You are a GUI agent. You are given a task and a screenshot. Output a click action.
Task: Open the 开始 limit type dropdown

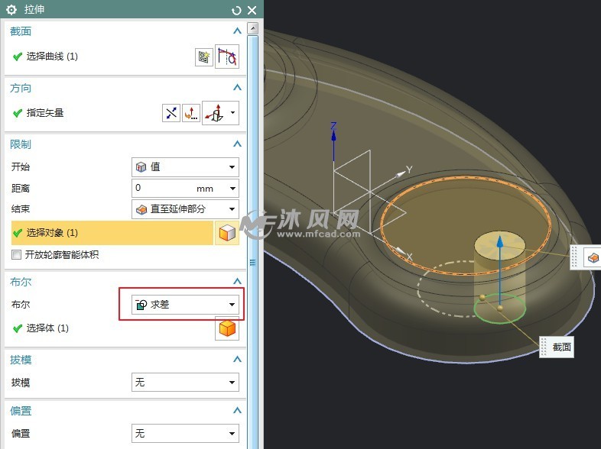[x=185, y=167]
